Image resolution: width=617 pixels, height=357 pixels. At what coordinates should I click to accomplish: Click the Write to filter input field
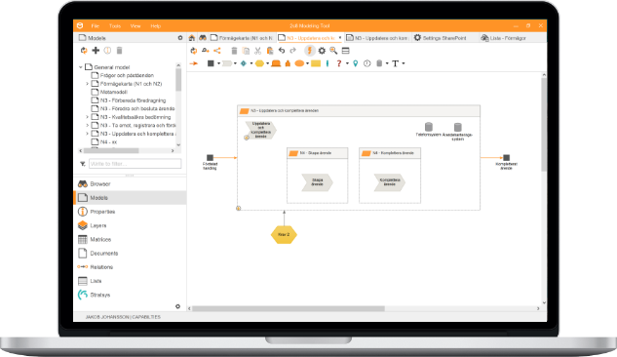135,164
